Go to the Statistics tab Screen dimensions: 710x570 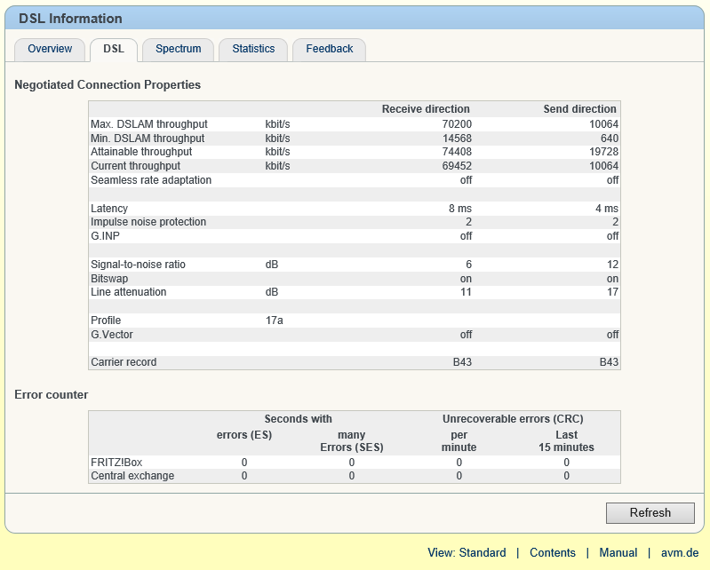[x=253, y=49]
